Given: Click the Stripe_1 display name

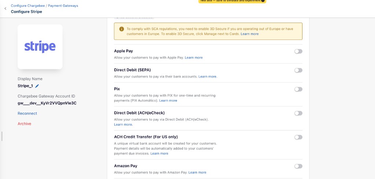Looking at the screenshot, I should tap(25, 86).
